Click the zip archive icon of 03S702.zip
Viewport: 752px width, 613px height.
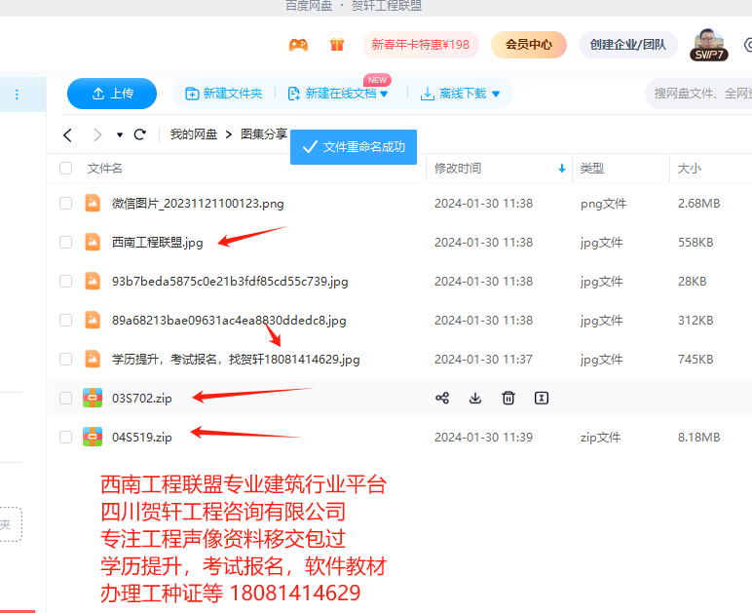(93, 398)
